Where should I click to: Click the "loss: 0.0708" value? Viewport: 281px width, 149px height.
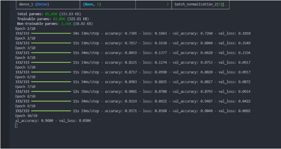click(155, 91)
